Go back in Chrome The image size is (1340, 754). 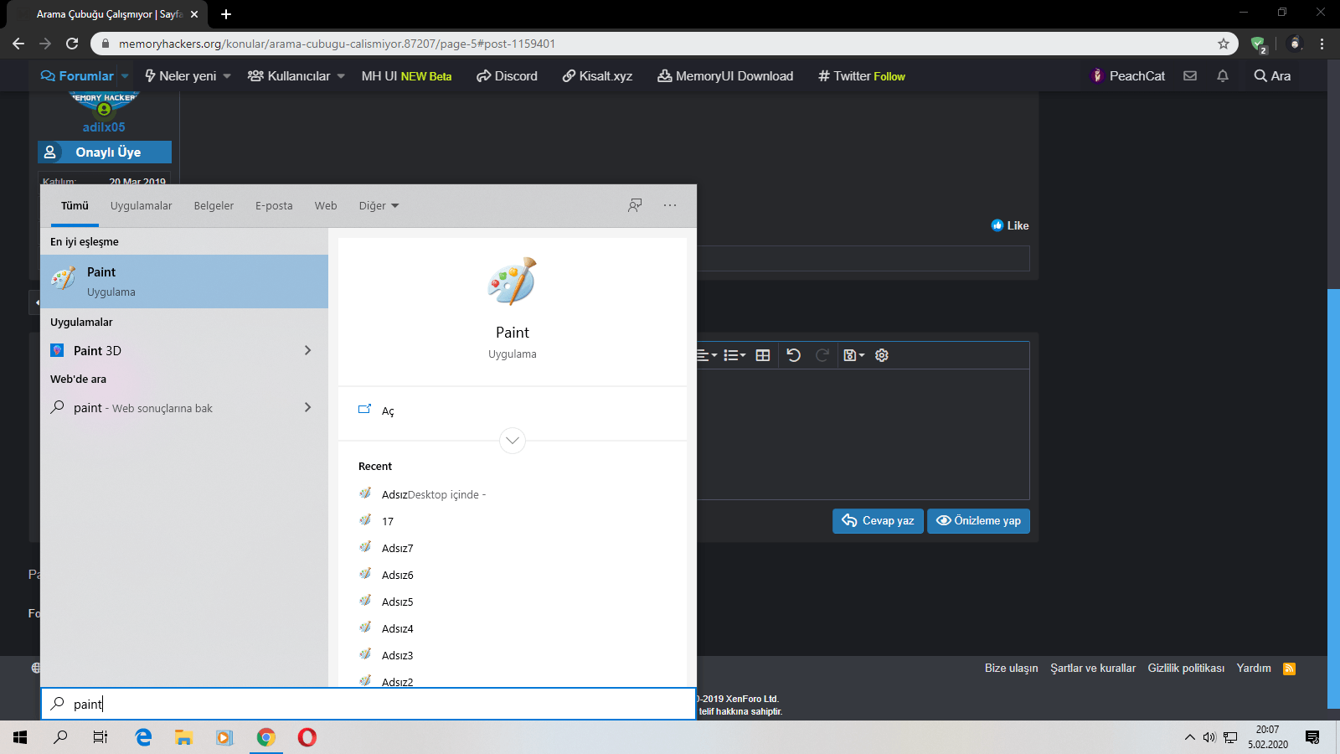(x=18, y=44)
